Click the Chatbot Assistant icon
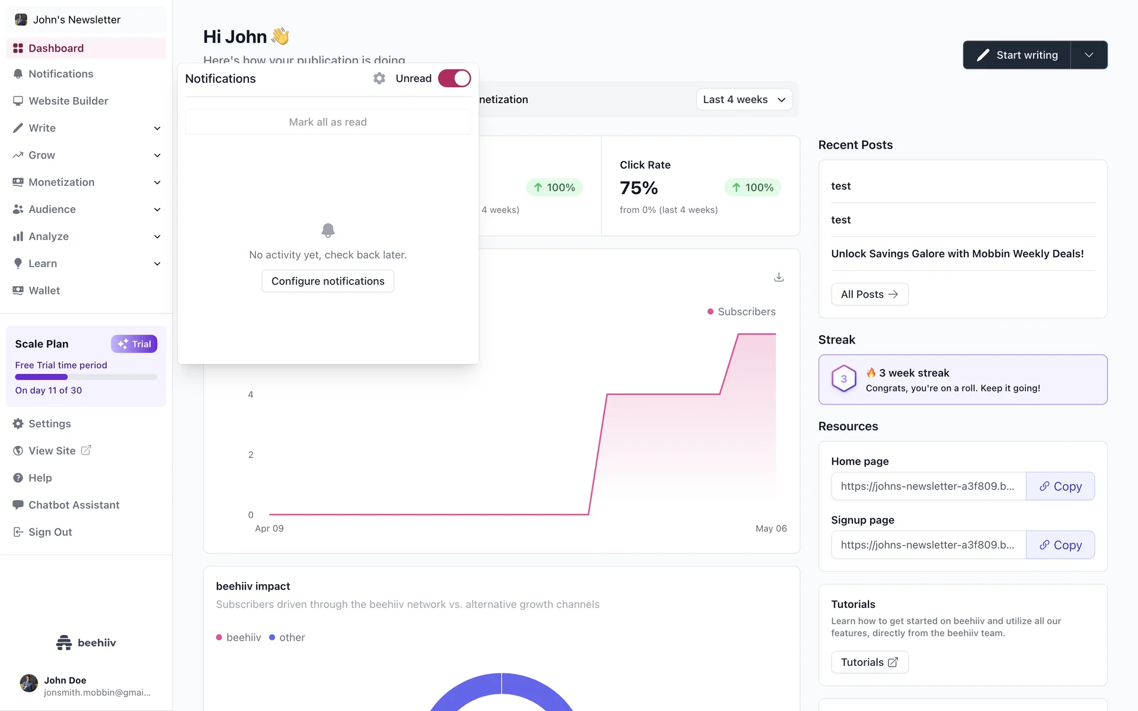Viewport: 1138px width, 711px height. point(18,505)
